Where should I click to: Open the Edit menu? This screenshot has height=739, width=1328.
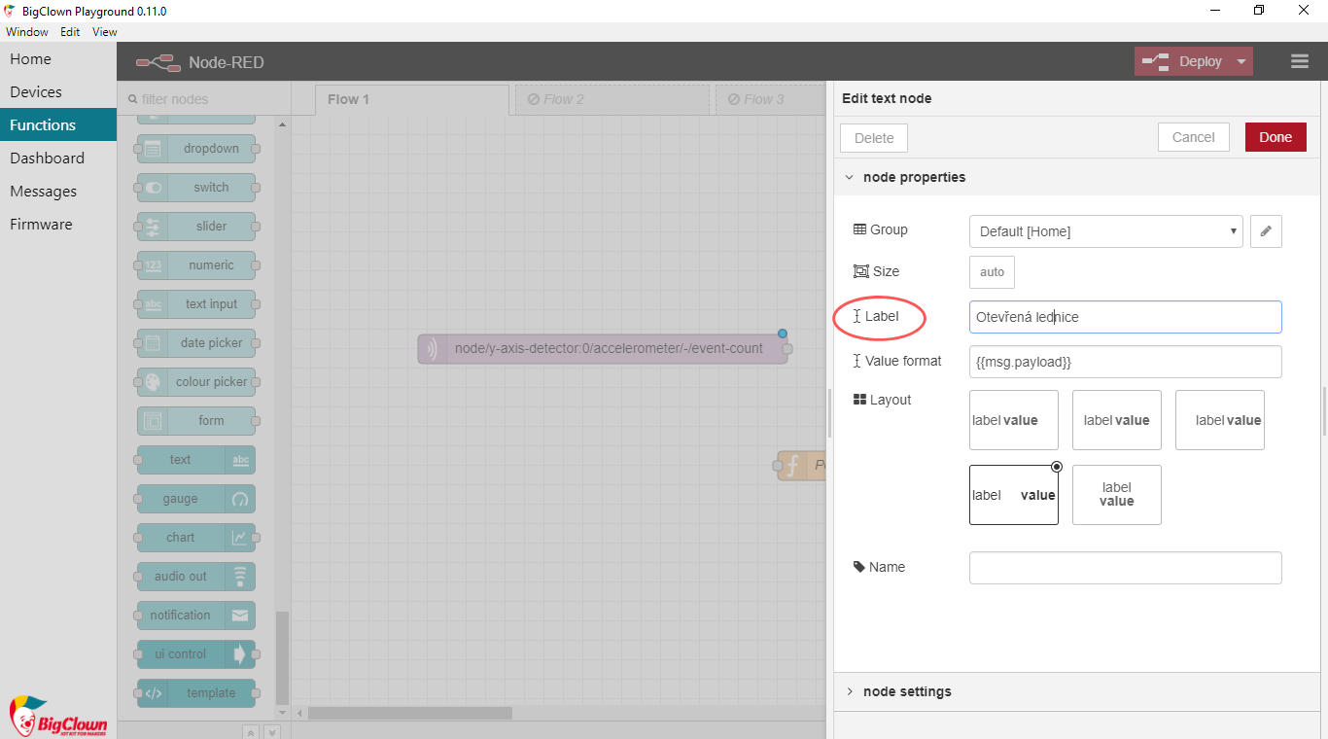70,32
